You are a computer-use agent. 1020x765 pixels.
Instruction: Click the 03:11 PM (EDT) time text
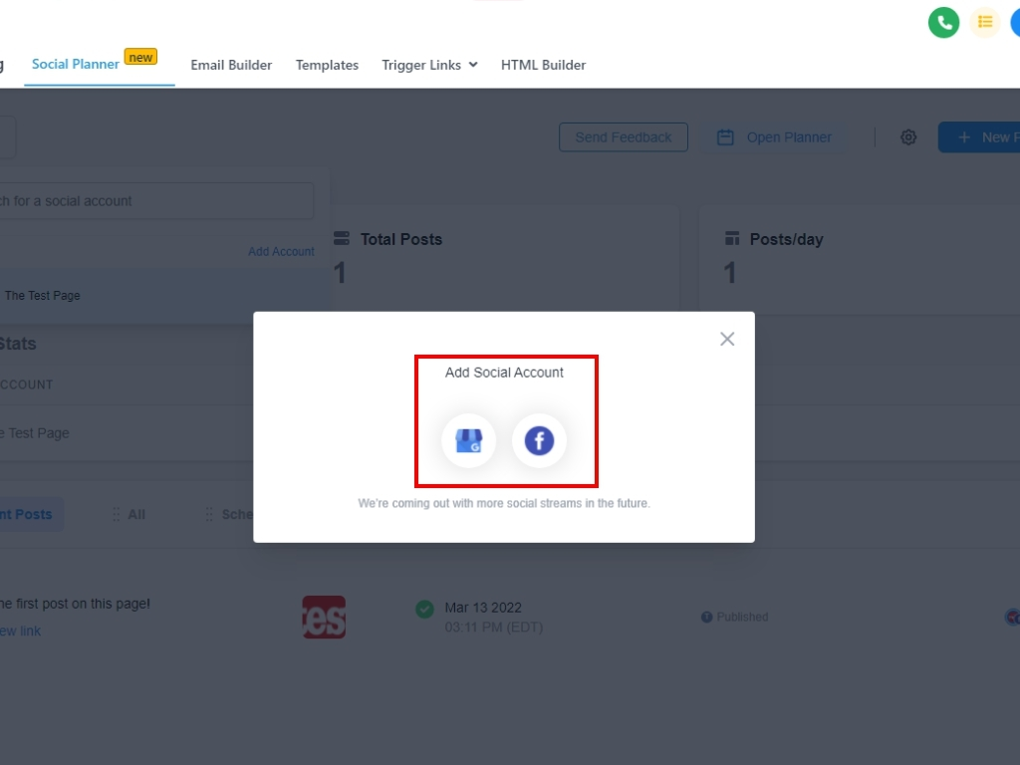pos(494,628)
